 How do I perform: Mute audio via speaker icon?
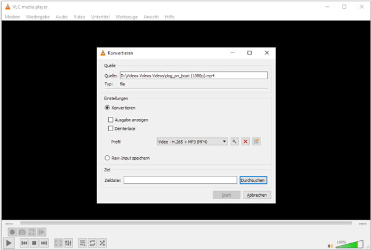point(330,246)
